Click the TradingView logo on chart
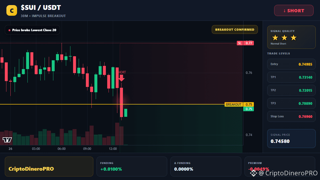 pos(7,140)
